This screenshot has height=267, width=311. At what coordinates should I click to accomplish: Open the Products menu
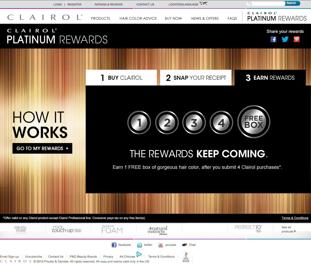click(100, 18)
